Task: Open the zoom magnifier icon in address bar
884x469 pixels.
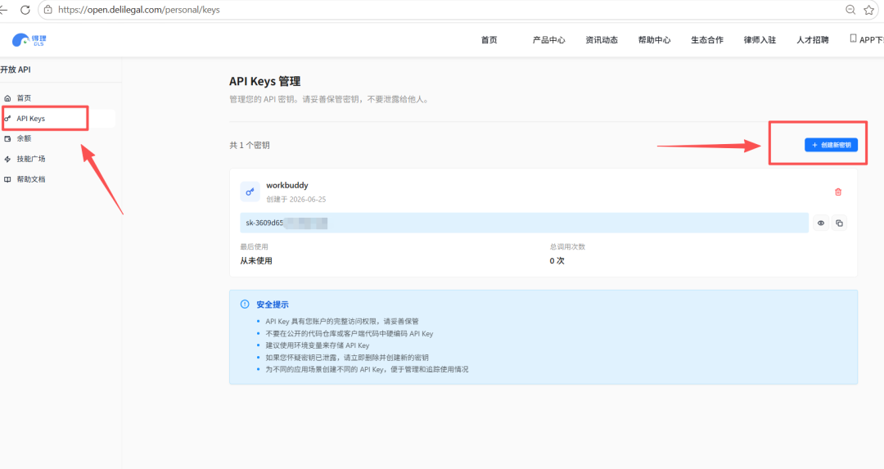Action: click(x=850, y=10)
